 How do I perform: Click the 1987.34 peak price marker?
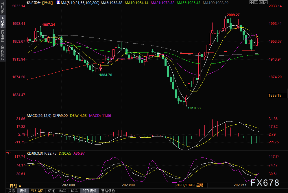(49, 25)
